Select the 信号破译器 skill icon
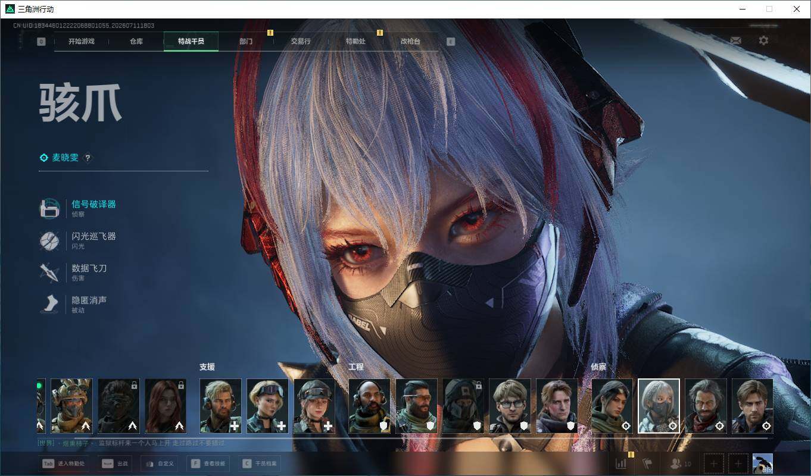 click(x=49, y=209)
